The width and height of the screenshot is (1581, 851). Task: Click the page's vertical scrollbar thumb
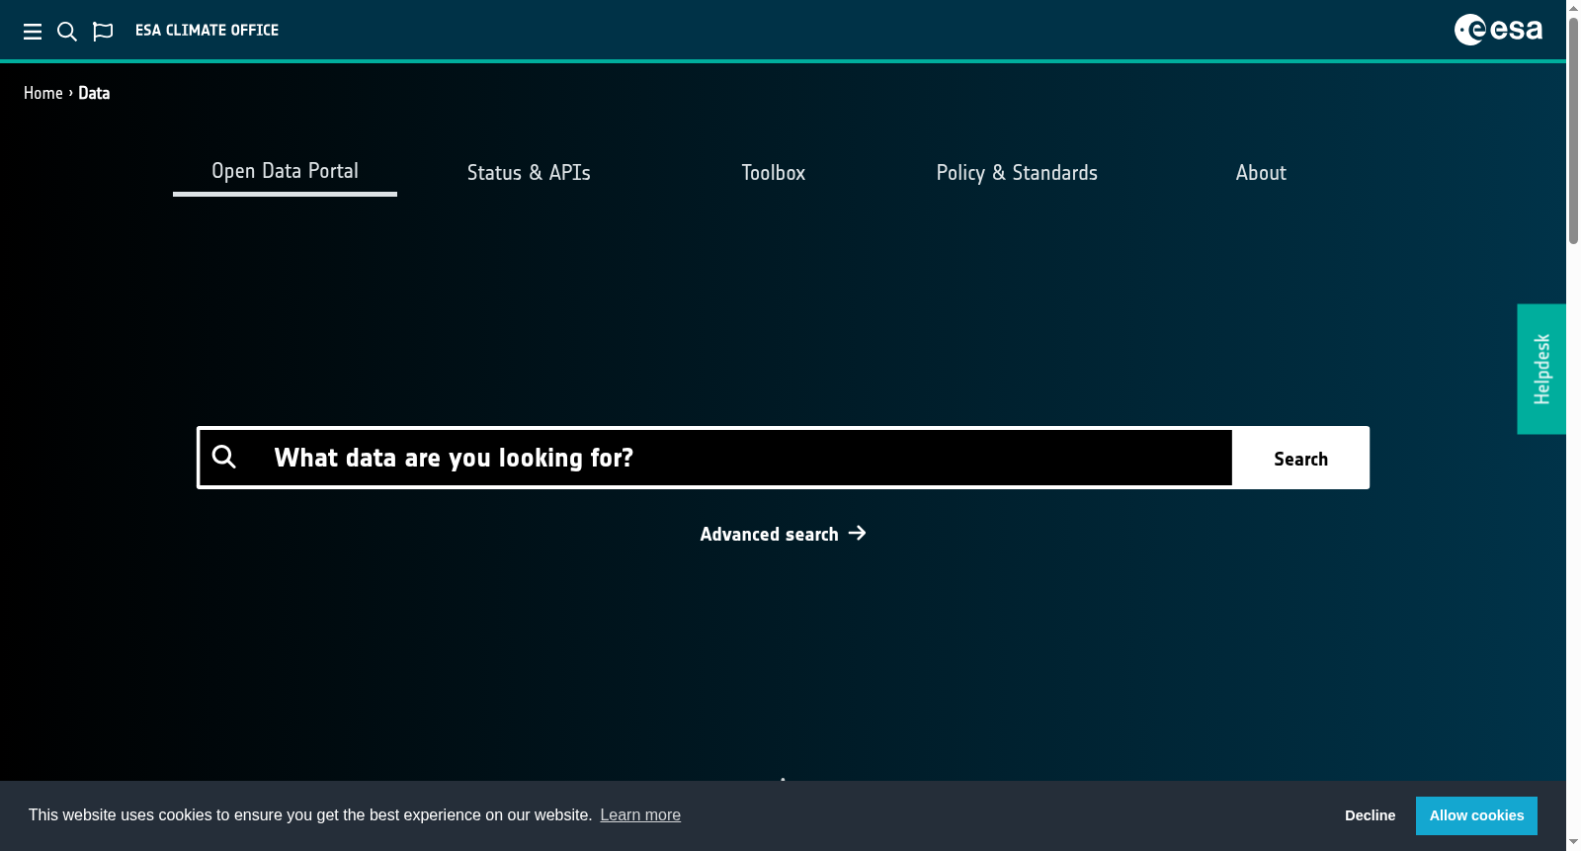tap(1573, 128)
